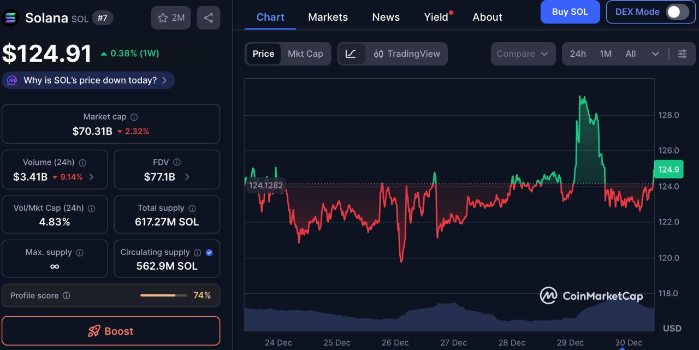Viewport: 699px width, 350px height.
Task: Switch chart to Mkt Cap view
Action: click(x=305, y=54)
